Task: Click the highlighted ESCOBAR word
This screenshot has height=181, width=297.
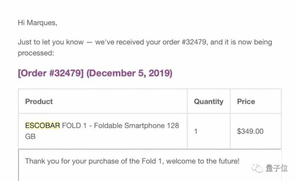Action: (x=42, y=126)
